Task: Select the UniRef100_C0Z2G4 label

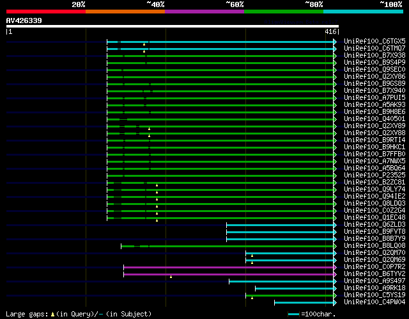Action: pos(374,211)
